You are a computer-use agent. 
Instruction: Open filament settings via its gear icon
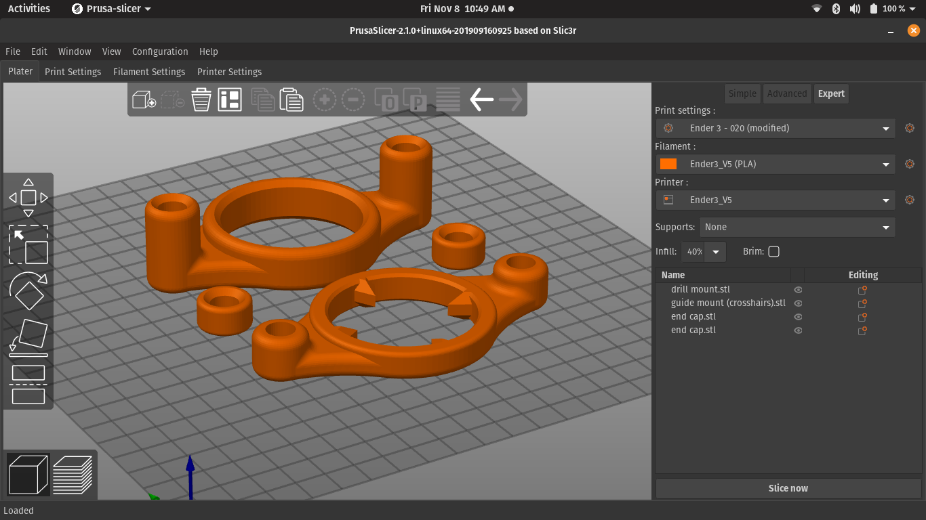coord(910,164)
